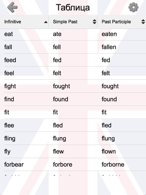Click the Past Participle header label
Image resolution: width=146 pixels, height=195 pixels.
click(x=116, y=22)
